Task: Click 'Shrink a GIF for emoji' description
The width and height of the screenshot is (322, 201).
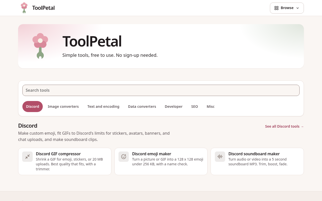Action: (69, 164)
